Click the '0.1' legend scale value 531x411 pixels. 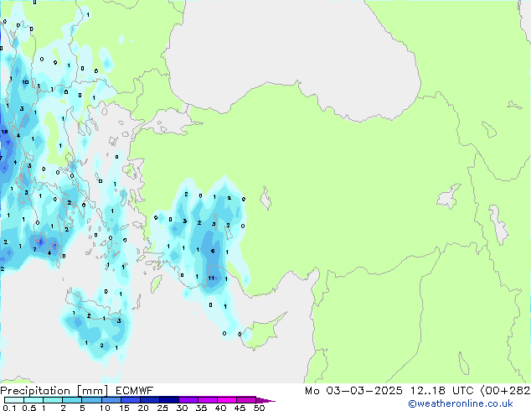point(9,408)
